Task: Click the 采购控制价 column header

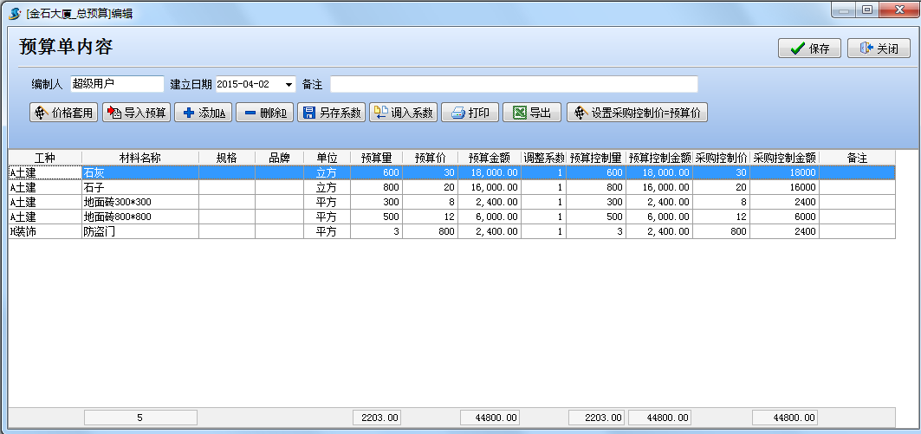Action: tap(721, 158)
